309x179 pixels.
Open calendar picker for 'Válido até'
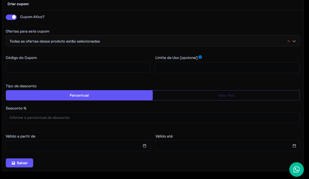point(294,146)
